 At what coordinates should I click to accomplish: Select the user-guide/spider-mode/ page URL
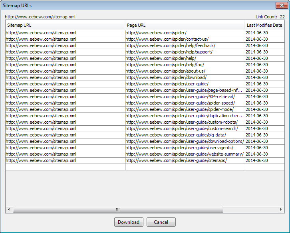(x=185, y=109)
